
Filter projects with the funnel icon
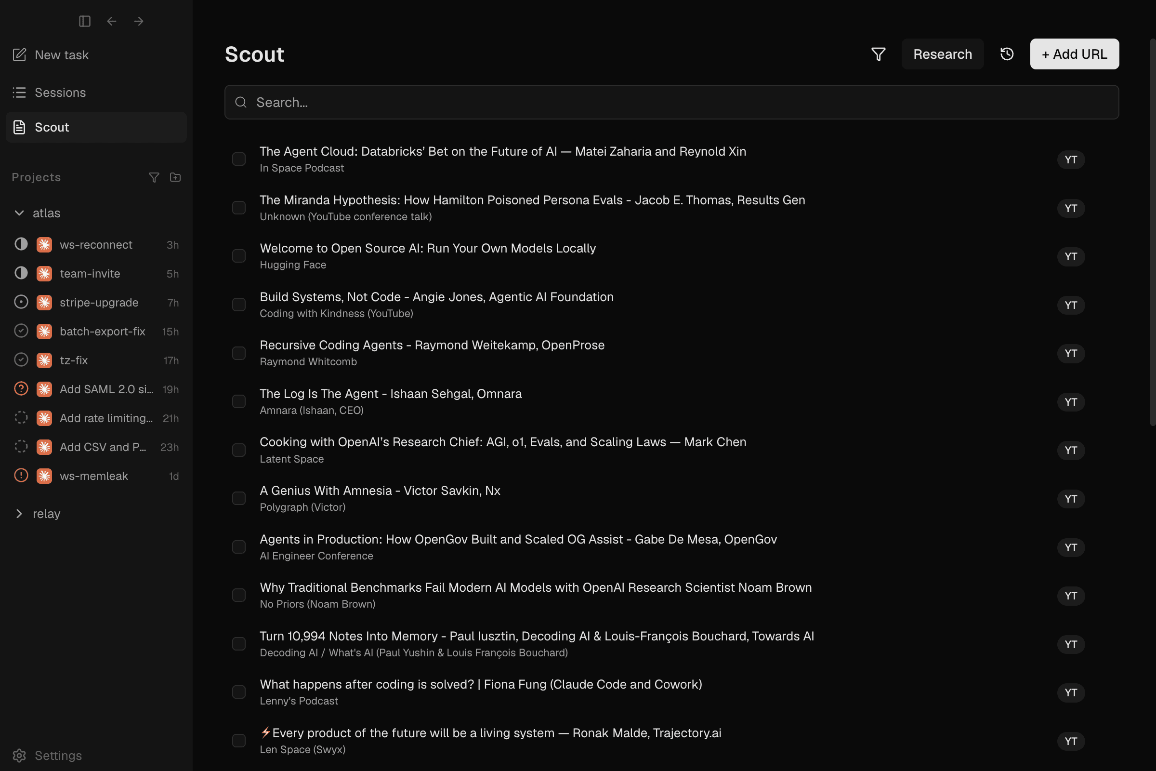tap(154, 177)
